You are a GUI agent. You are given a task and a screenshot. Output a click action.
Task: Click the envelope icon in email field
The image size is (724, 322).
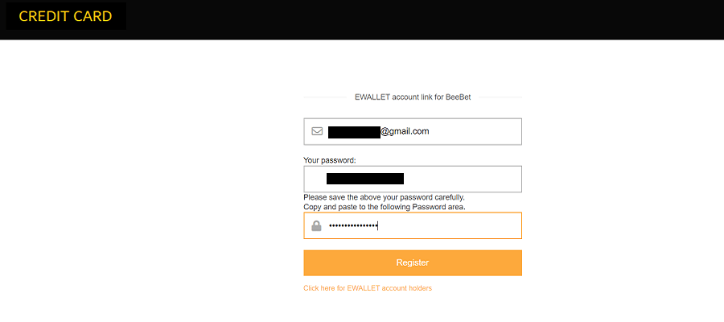(x=317, y=131)
